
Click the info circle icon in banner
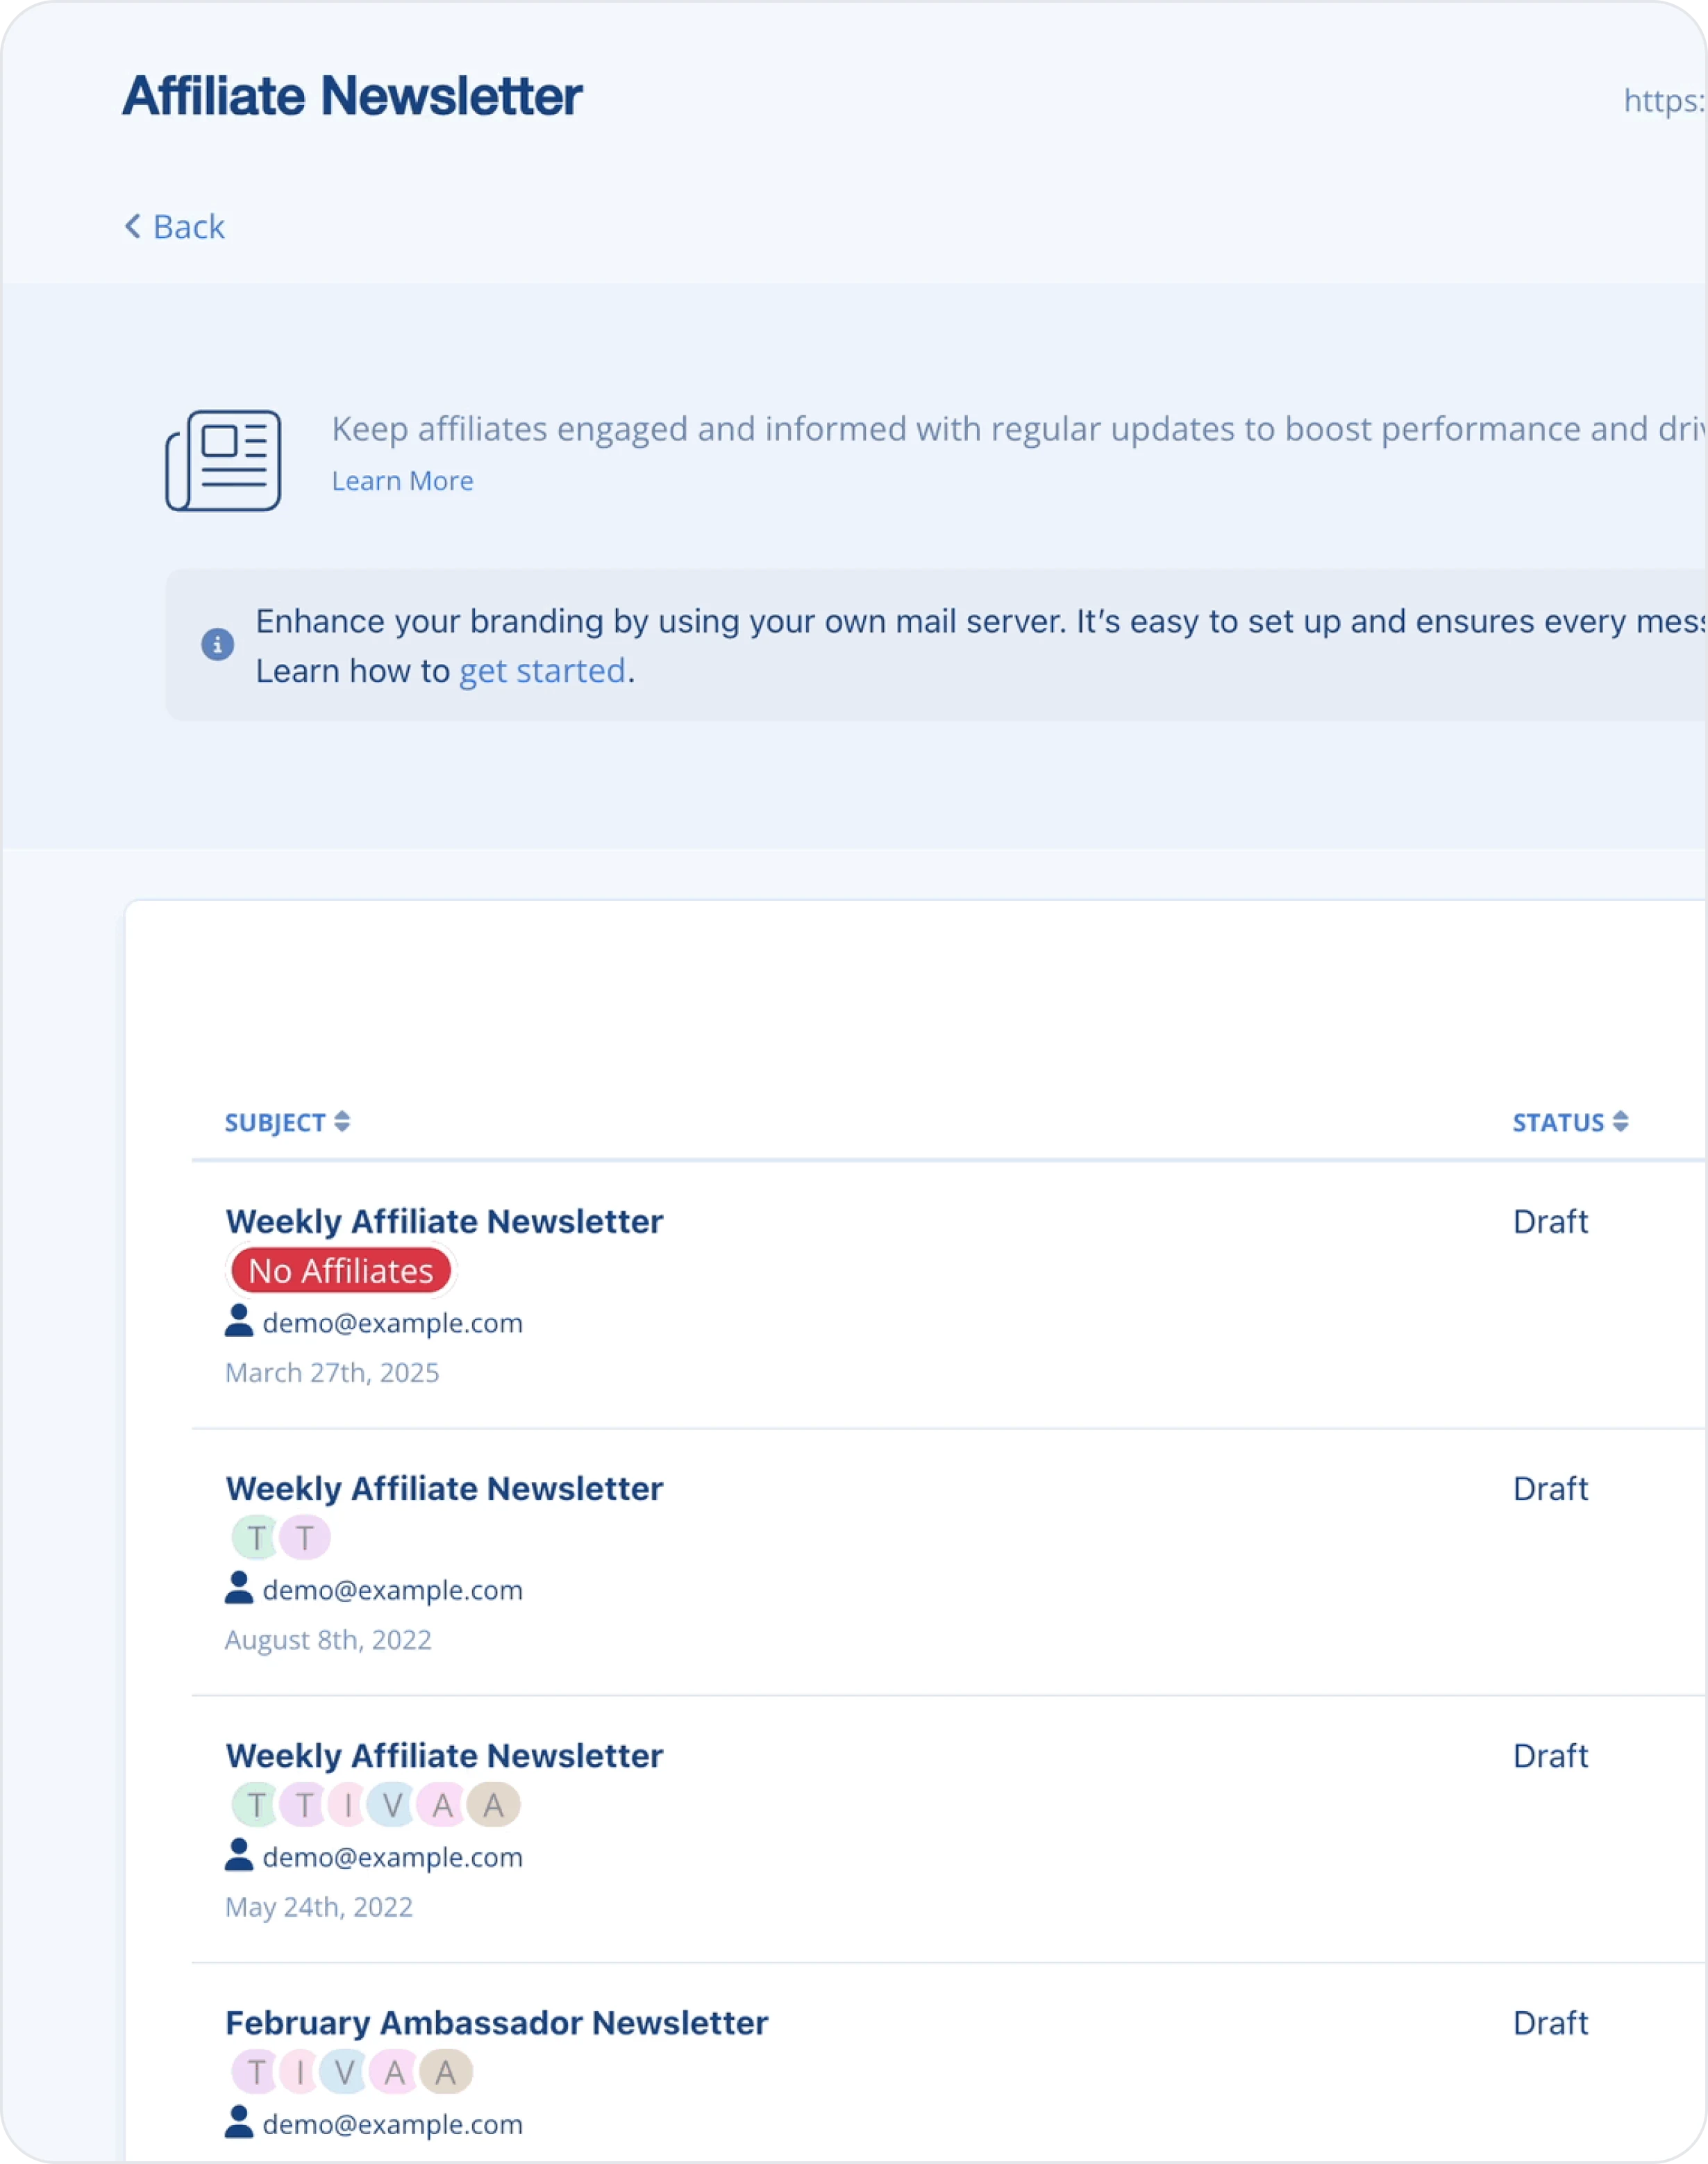(x=218, y=644)
